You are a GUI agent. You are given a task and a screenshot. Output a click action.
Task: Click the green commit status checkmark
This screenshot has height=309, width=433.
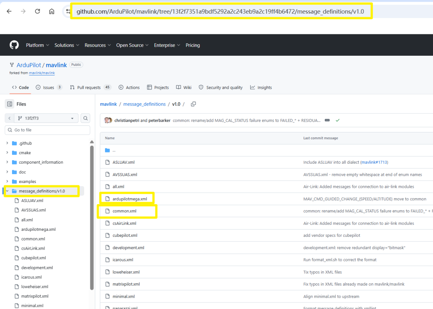338,120
